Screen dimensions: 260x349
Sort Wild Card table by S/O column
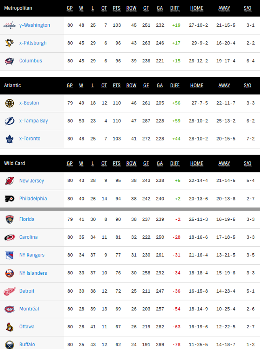point(248,163)
